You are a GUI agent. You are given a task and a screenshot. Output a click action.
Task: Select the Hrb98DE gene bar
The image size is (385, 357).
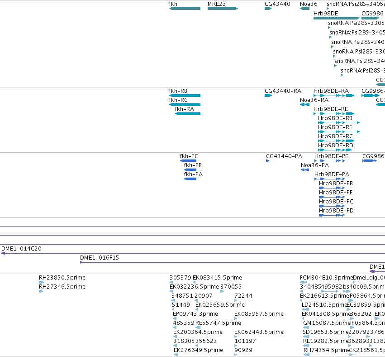(337, 18)
